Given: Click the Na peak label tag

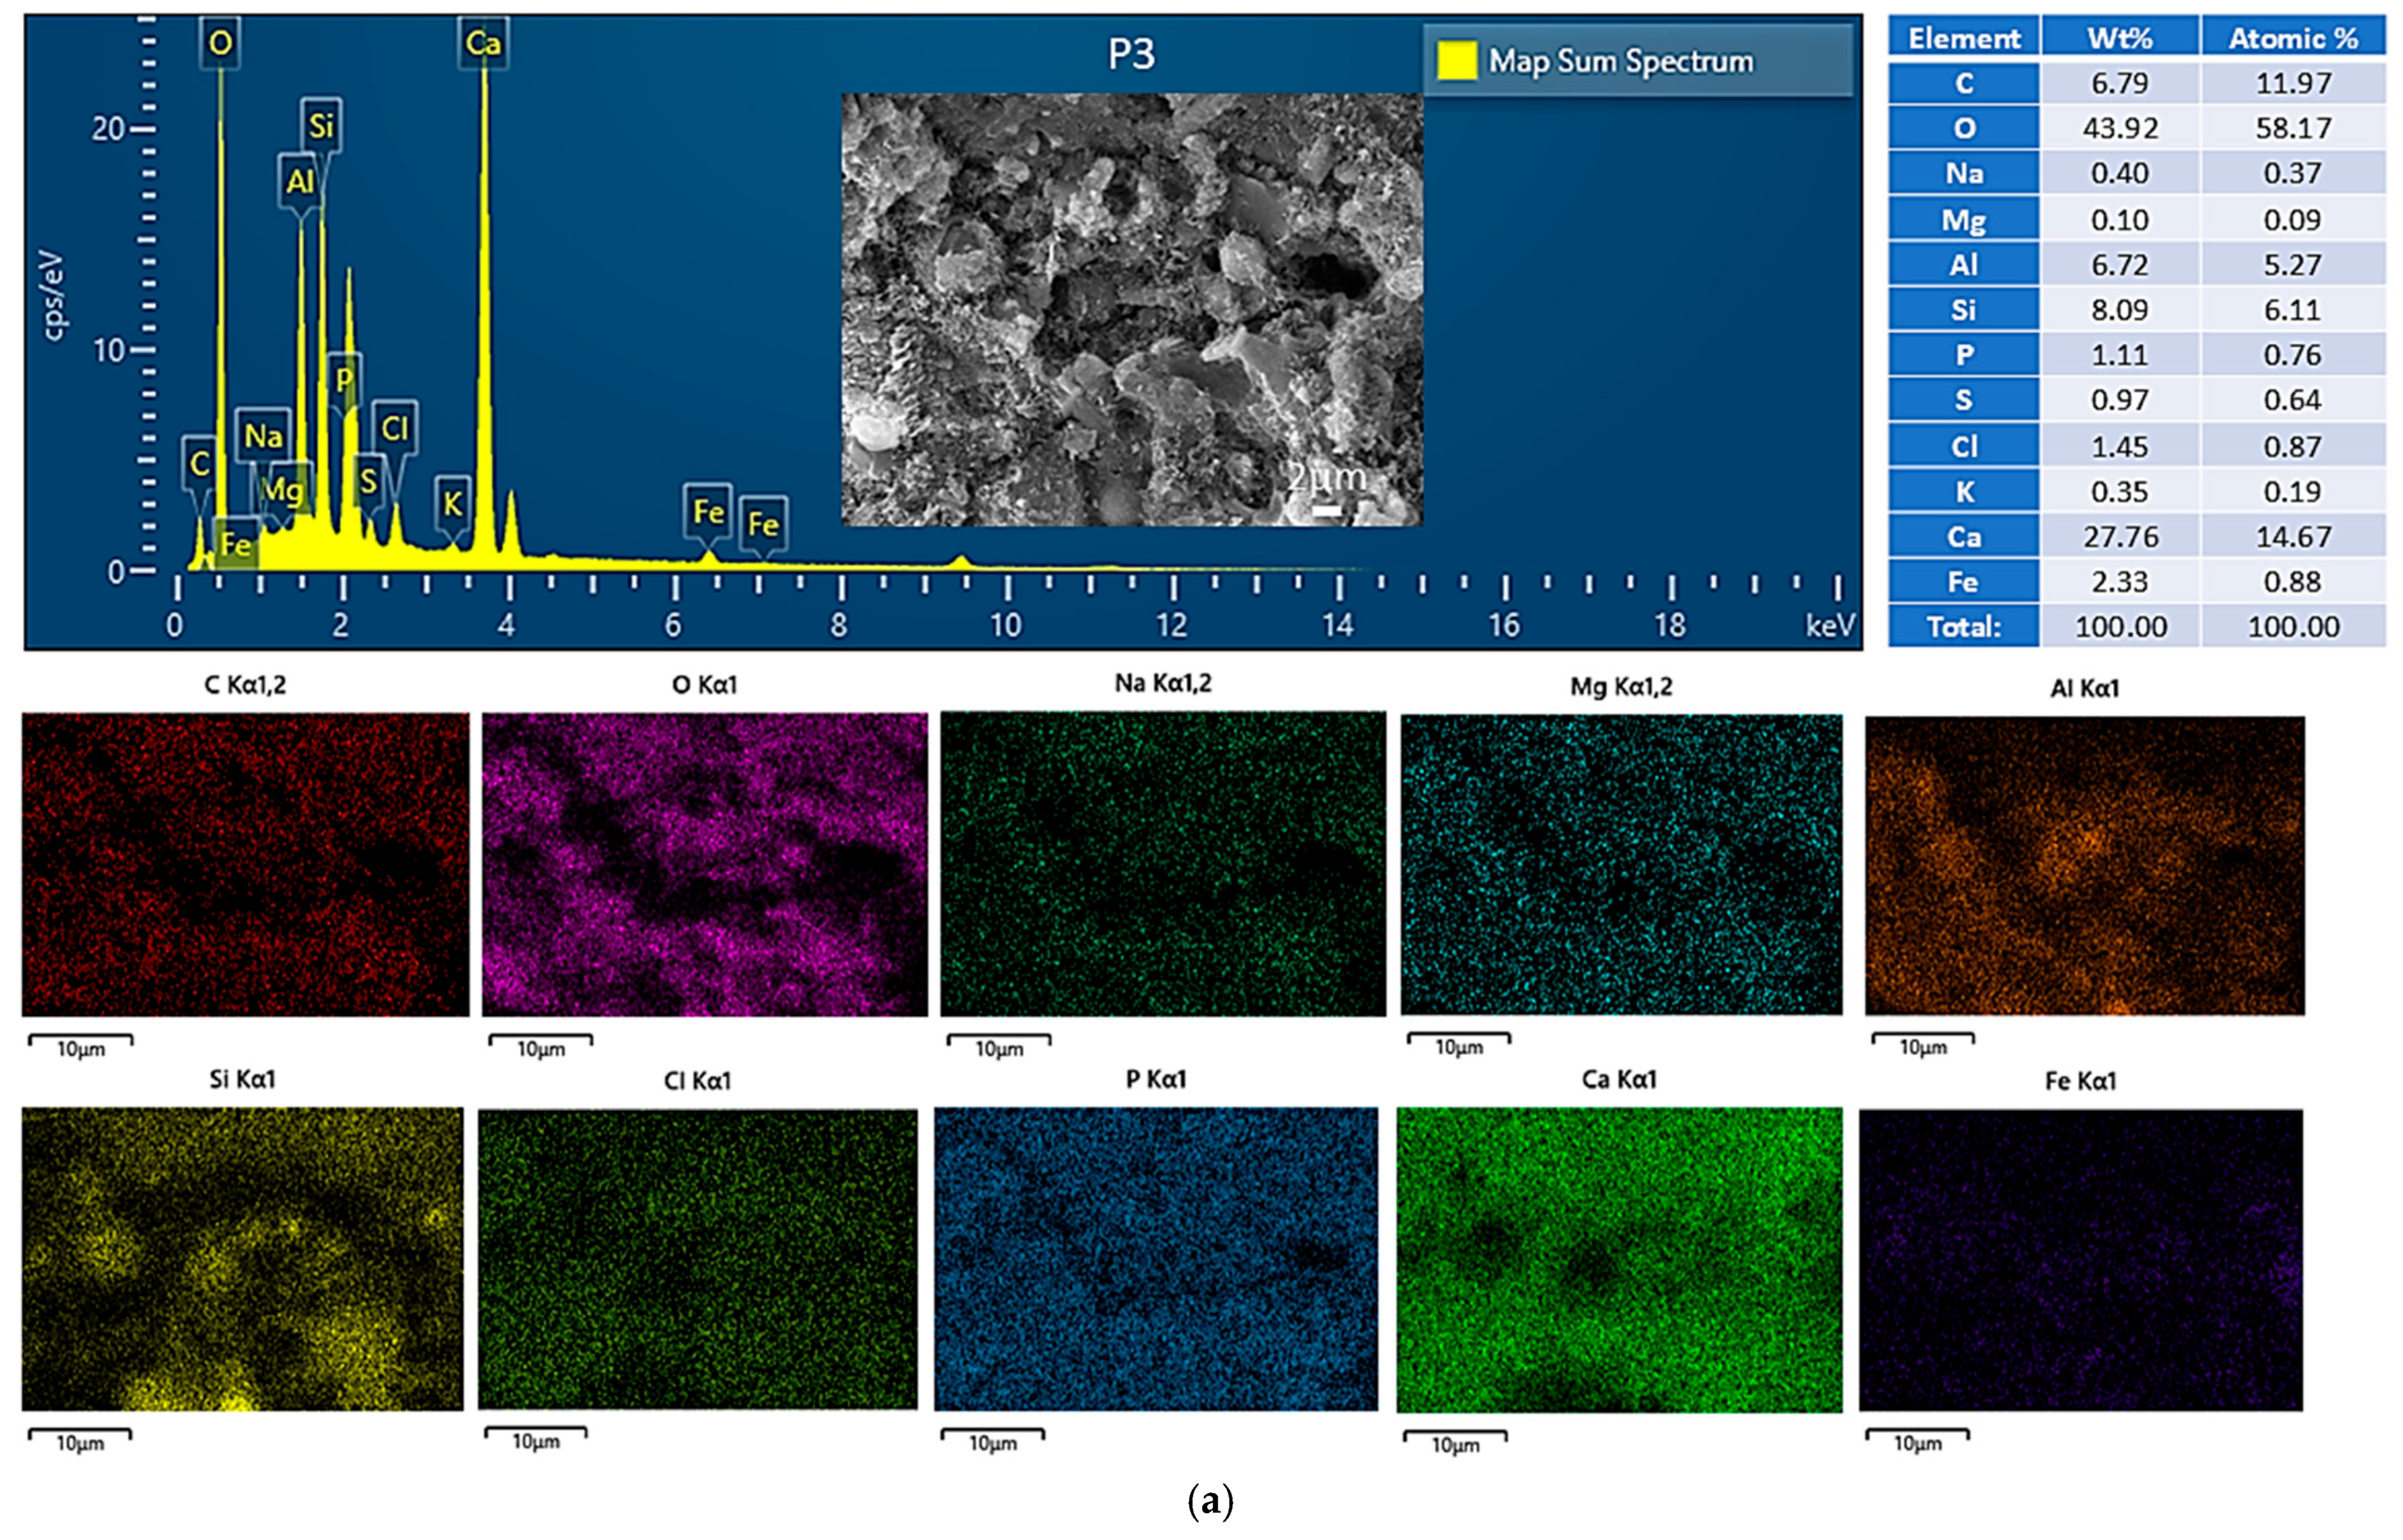Looking at the screenshot, I should [263, 436].
